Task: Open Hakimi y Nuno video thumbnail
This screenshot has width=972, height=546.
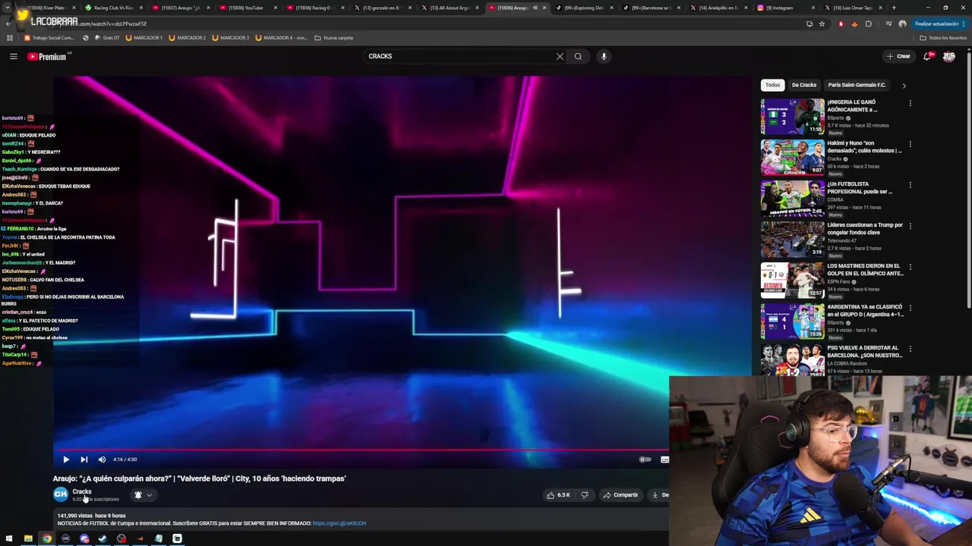Action: (792, 157)
